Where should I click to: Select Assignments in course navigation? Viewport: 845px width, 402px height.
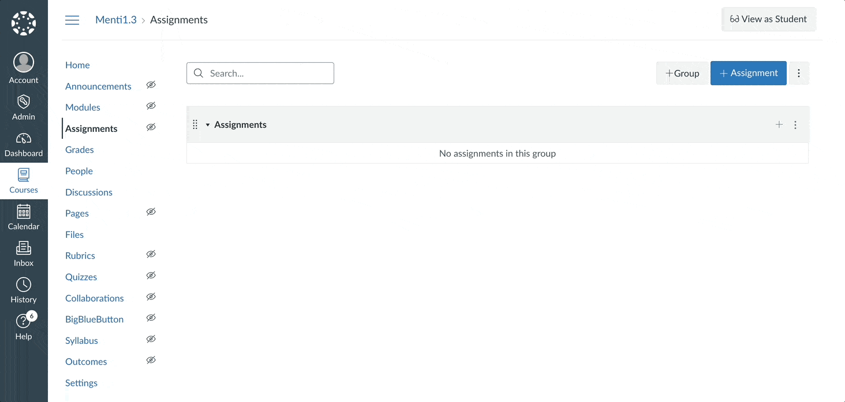point(91,128)
